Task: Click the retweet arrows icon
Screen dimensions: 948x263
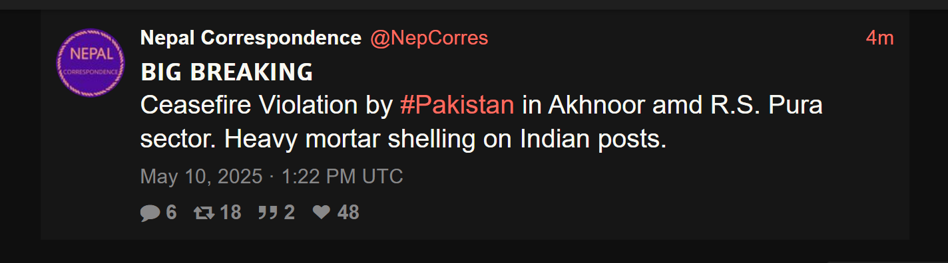Action: 203,213
